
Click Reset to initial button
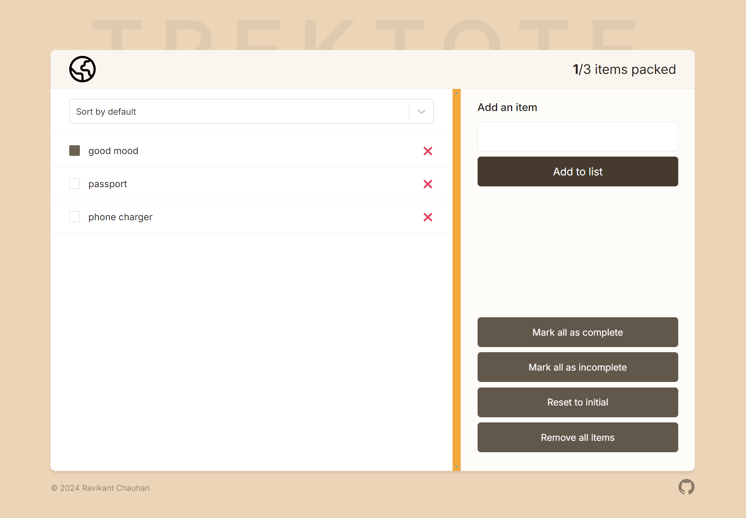point(577,402)
